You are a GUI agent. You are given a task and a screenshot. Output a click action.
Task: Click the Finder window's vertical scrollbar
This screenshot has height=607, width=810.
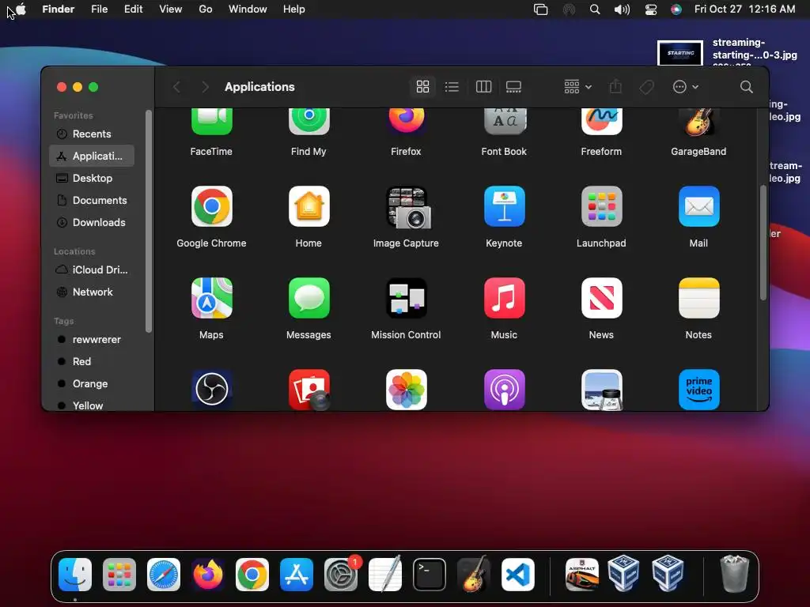click(763, 243)
